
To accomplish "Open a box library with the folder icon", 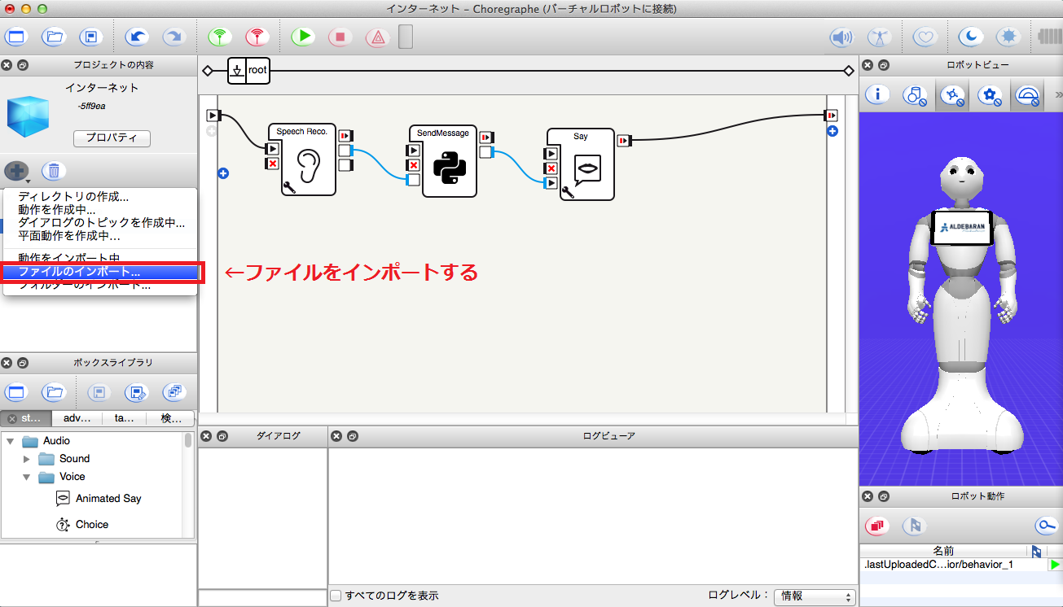I will (54, 392).
